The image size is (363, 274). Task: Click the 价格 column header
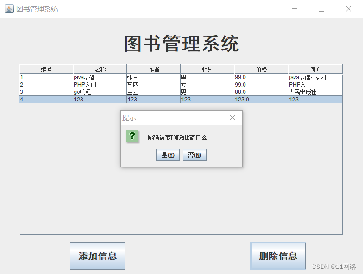[x=261, y=69]
